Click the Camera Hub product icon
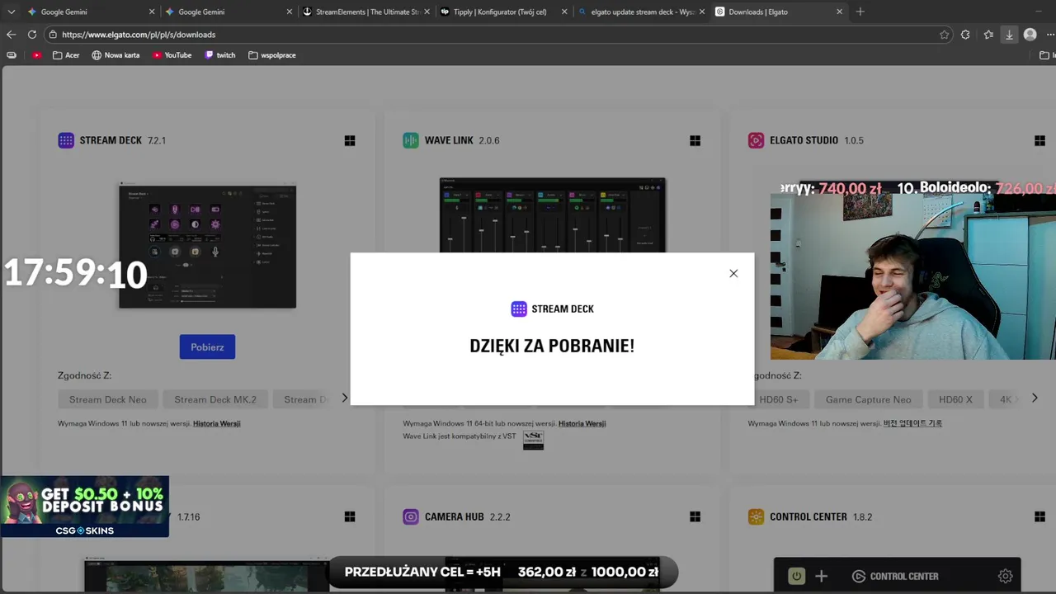 pyautogui.click(x=411, y=516)
